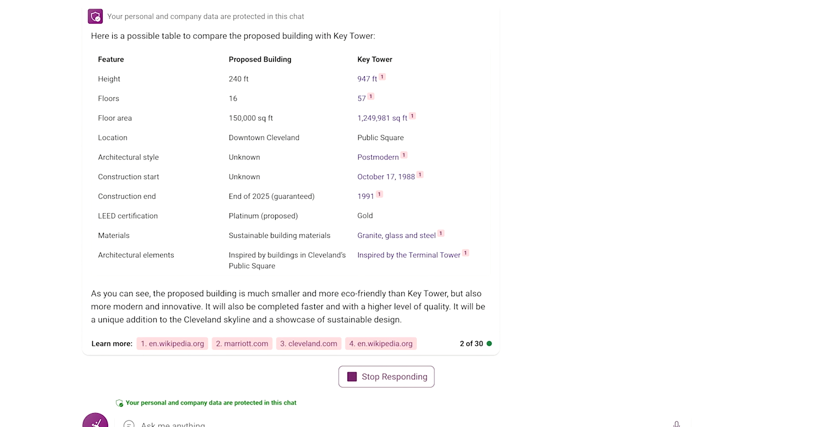Open the fourth source en.wikipedia.org

[x=381, y=344]
